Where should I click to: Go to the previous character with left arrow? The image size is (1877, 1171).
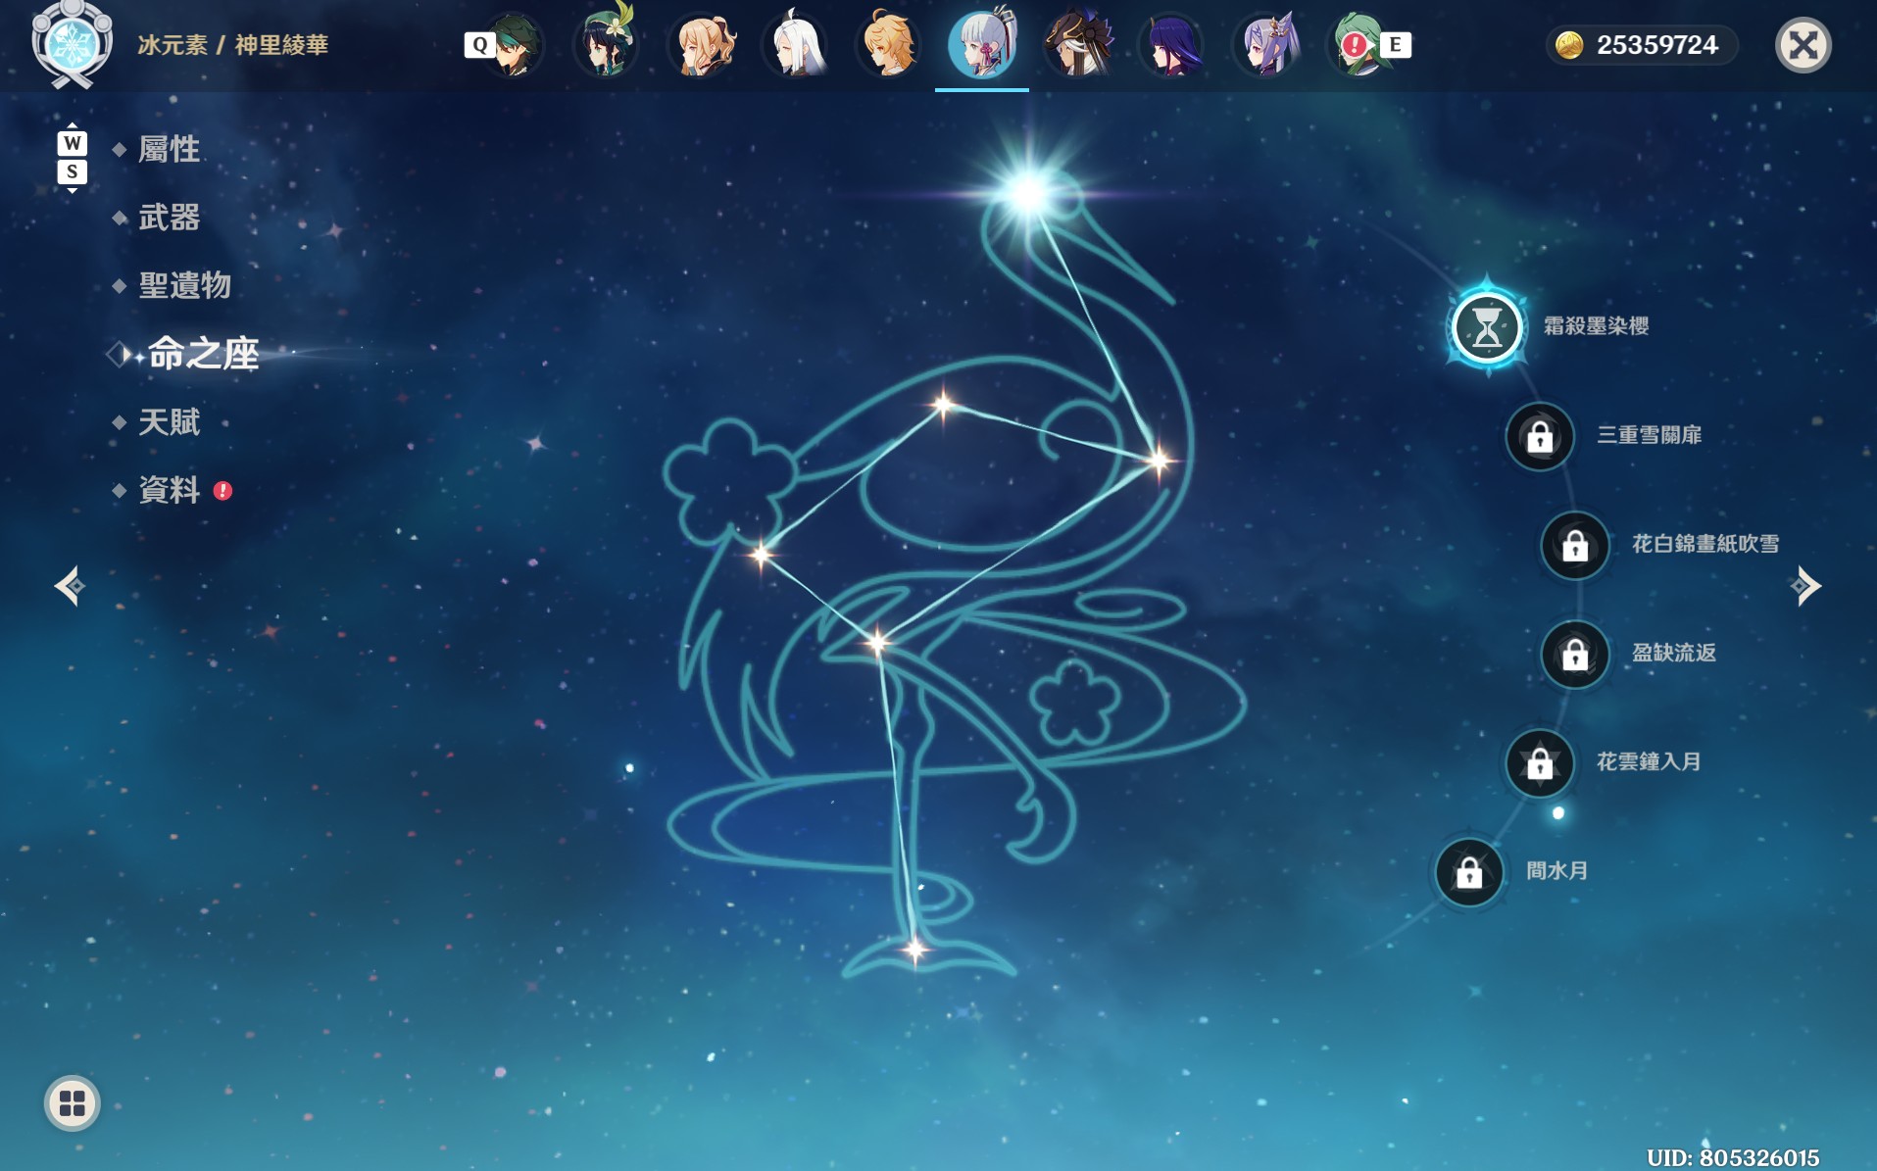point(70,586)
